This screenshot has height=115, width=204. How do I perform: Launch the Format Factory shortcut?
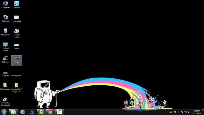(17, 33)
